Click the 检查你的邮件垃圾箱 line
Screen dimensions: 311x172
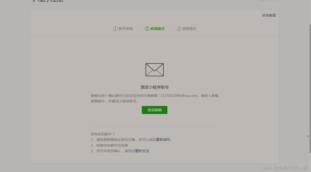pos(109,145)
